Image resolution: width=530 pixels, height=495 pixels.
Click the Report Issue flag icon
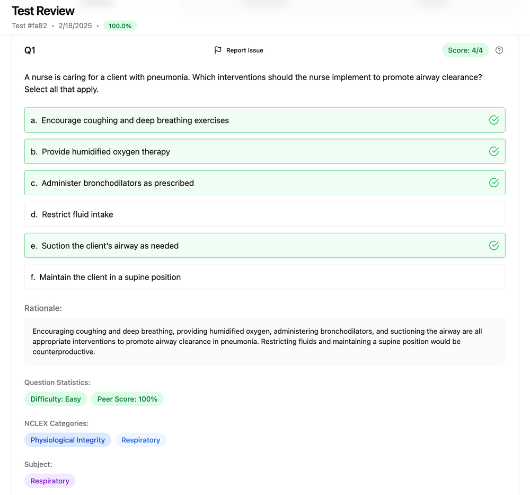(218, 50)
